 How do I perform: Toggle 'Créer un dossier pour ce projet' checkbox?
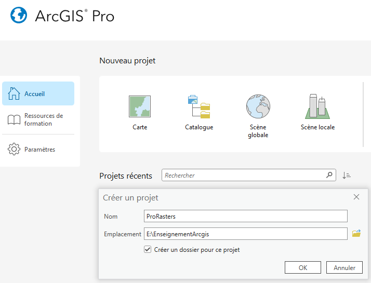pyautogui.click(x=148, y=250)
